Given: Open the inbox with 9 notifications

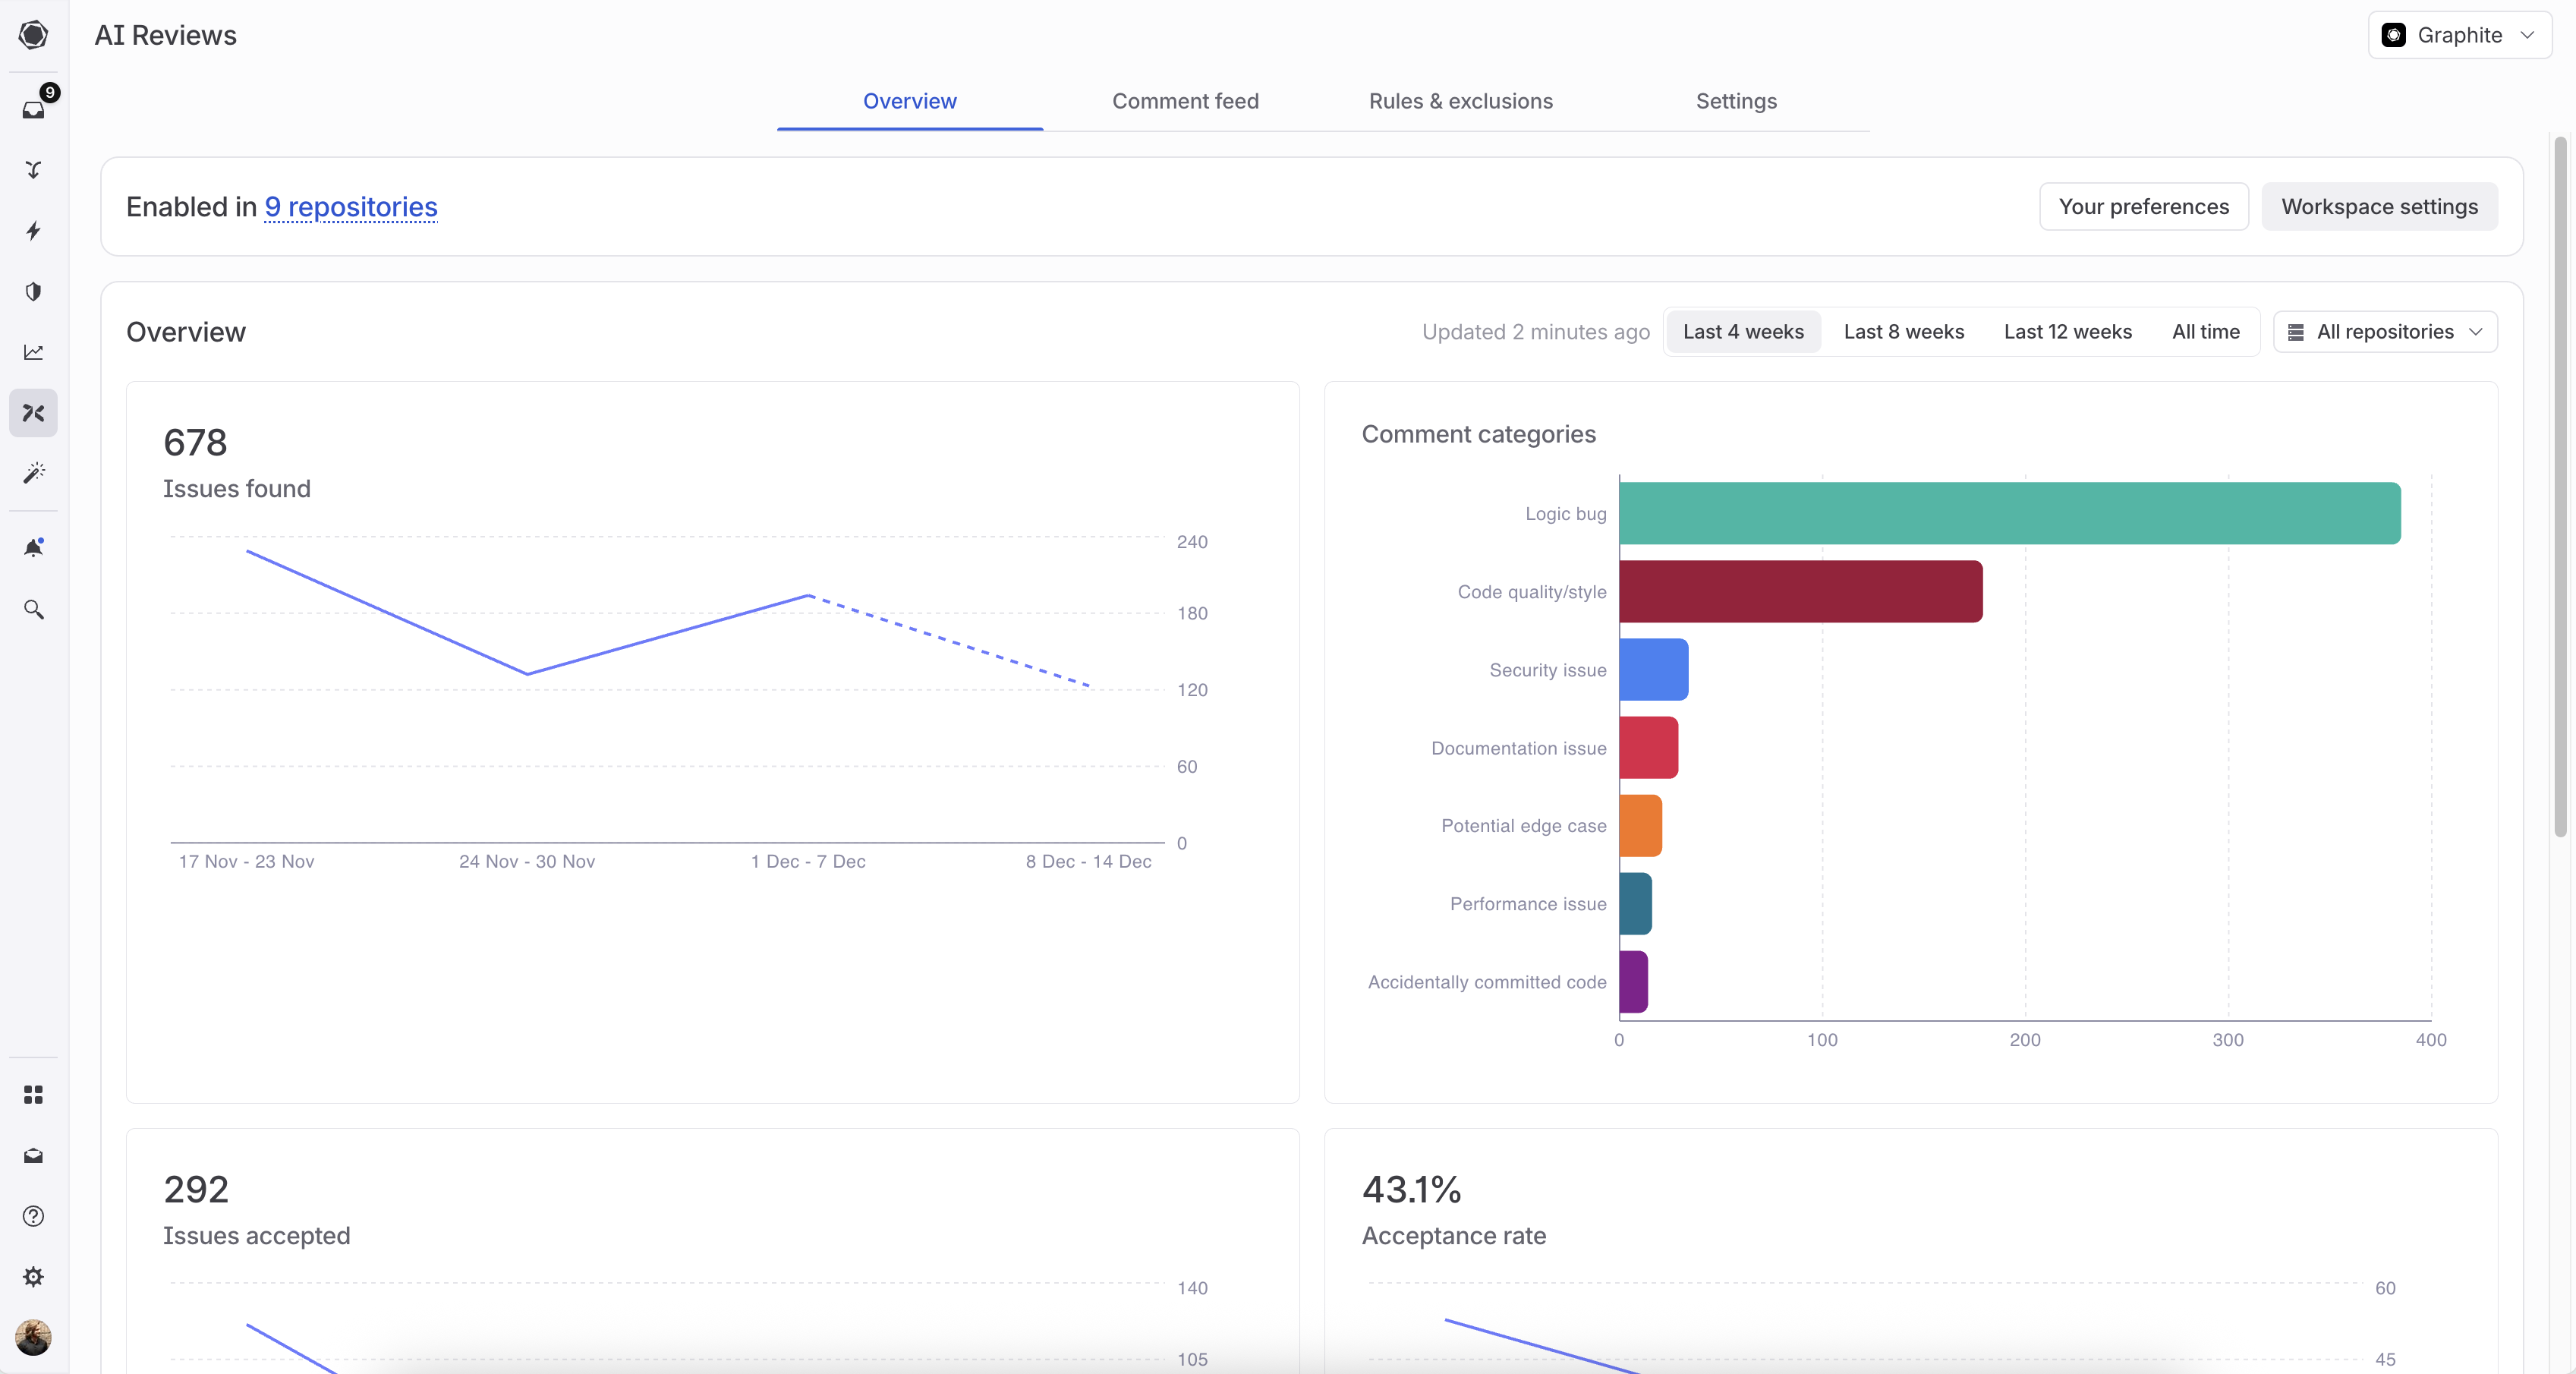Looking at the screenshot, I should (x=34, y=108).
